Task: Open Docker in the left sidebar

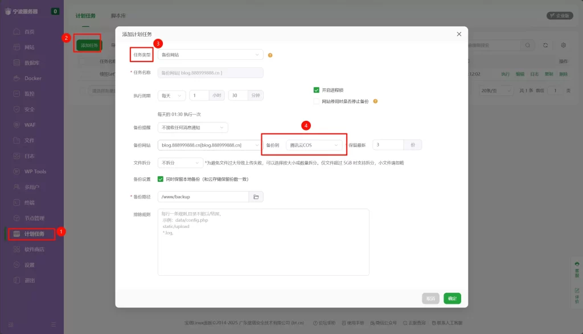Action: (32, 78)
